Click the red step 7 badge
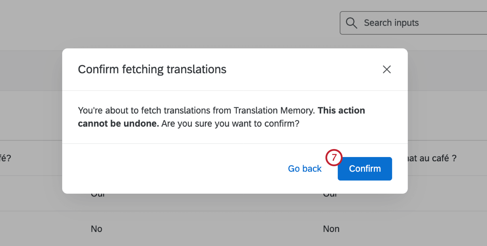 (x=334, y=158)
